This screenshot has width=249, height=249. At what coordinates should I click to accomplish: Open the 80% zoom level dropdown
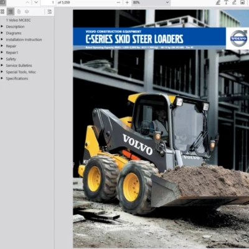[151, 2]
